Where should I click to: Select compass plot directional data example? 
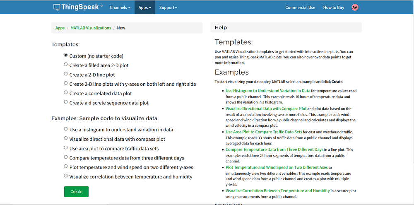(66, 138)
